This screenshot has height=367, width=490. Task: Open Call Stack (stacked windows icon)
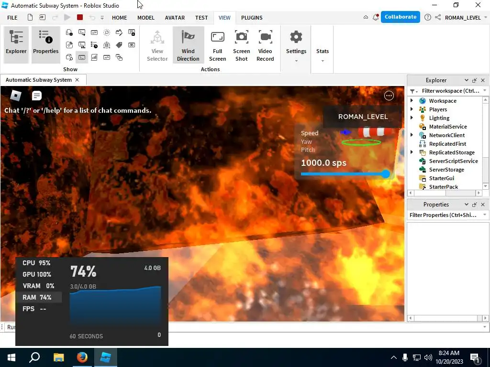(x=119, y=57)
